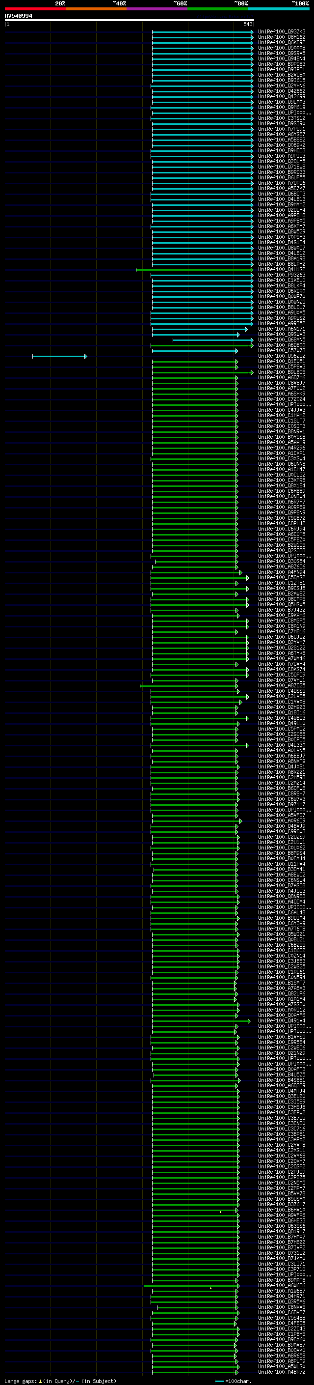Click the cyan Q93ZK3 alignment bar
314x1385 pixels.
pos(202,32)
